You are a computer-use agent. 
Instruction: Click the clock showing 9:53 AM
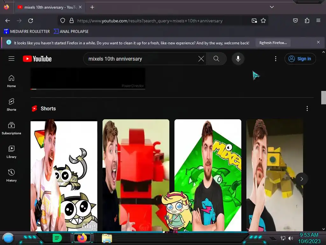click(309, 235)
